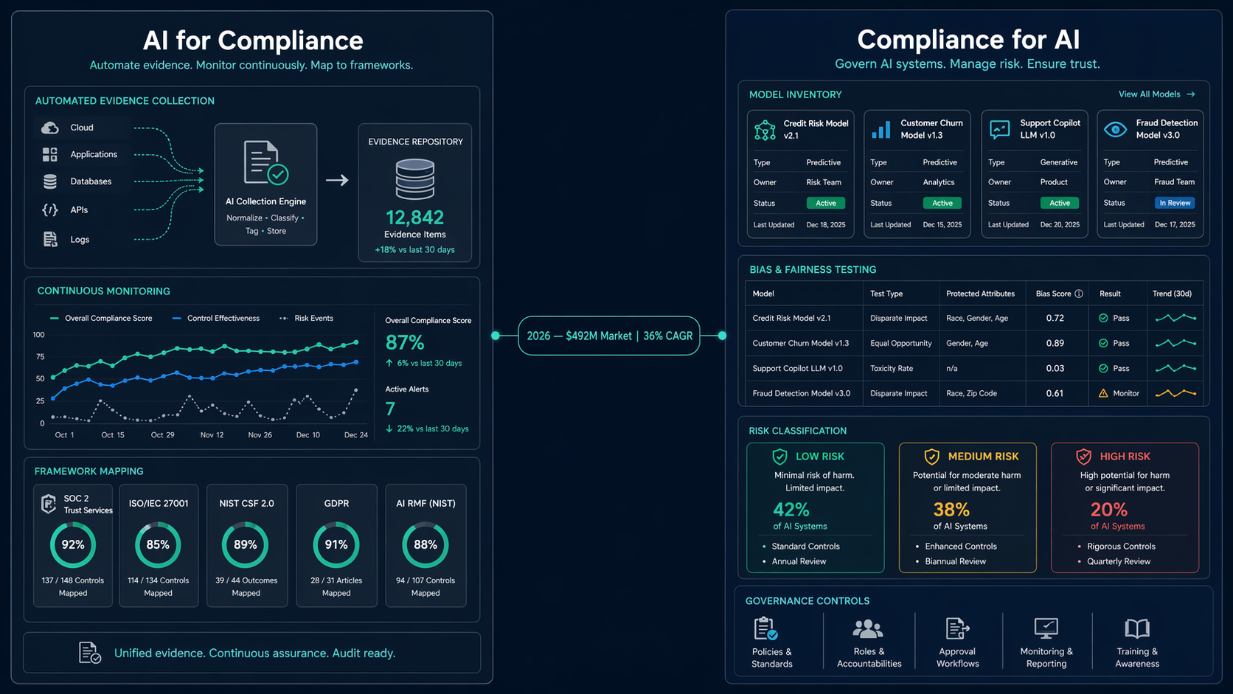Click the Customer Churn Model Active badge
The height and width of the screenshot is (694, 1233).
tap(942, 203)
